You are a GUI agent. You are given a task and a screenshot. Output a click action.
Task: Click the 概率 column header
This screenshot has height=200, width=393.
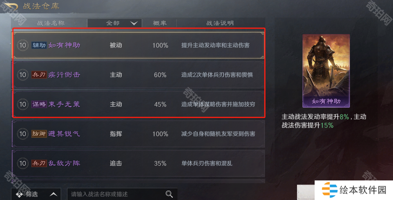[x=159, y=23]
